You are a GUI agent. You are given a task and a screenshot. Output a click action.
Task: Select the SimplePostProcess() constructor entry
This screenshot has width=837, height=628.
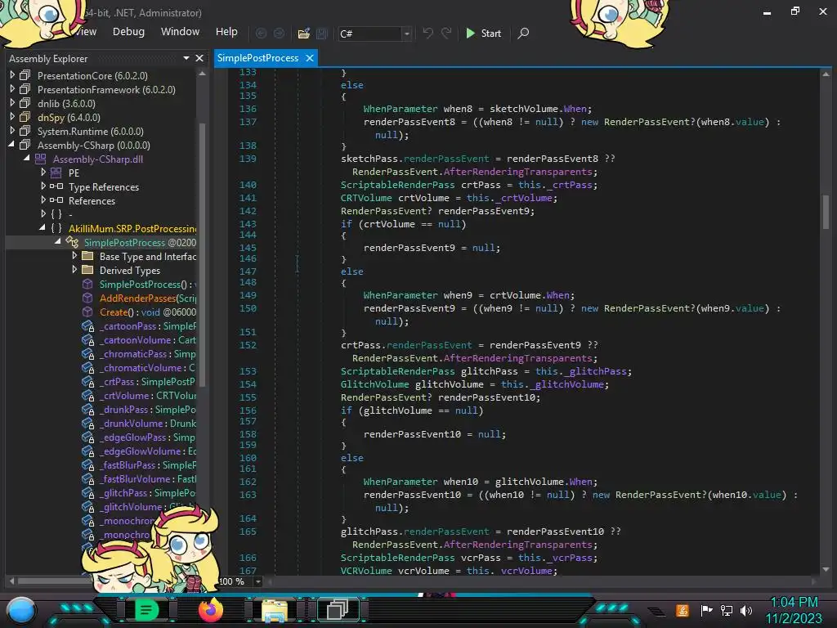point(147,284)
